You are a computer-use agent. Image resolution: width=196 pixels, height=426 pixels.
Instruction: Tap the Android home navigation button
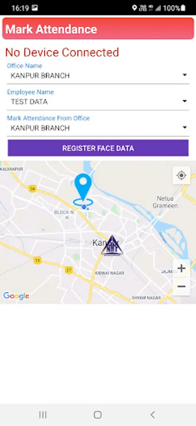pos(98,415)
